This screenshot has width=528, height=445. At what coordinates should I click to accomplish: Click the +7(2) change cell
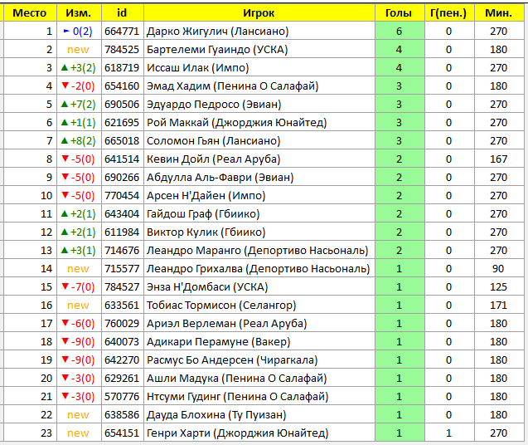[79, 105]
